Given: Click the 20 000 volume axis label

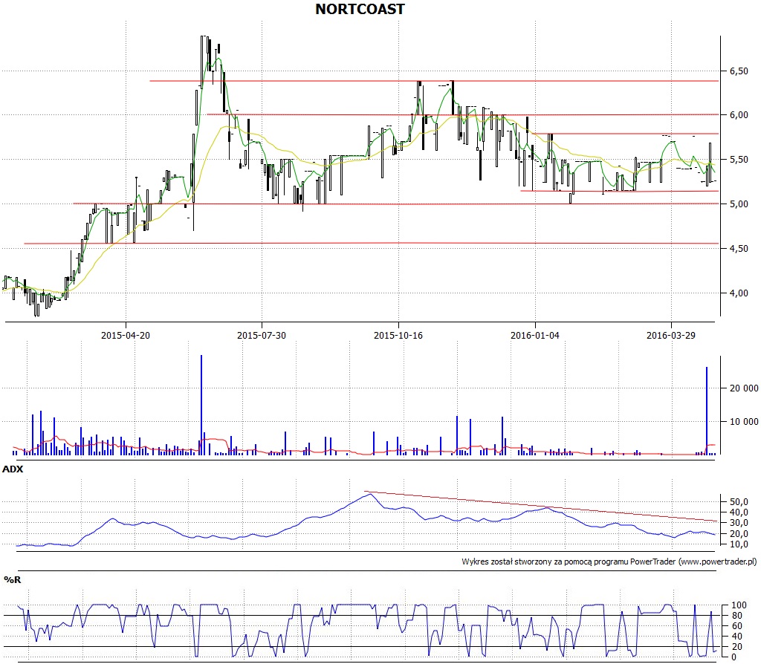Looking at the screenshot, I should [744, 388].
